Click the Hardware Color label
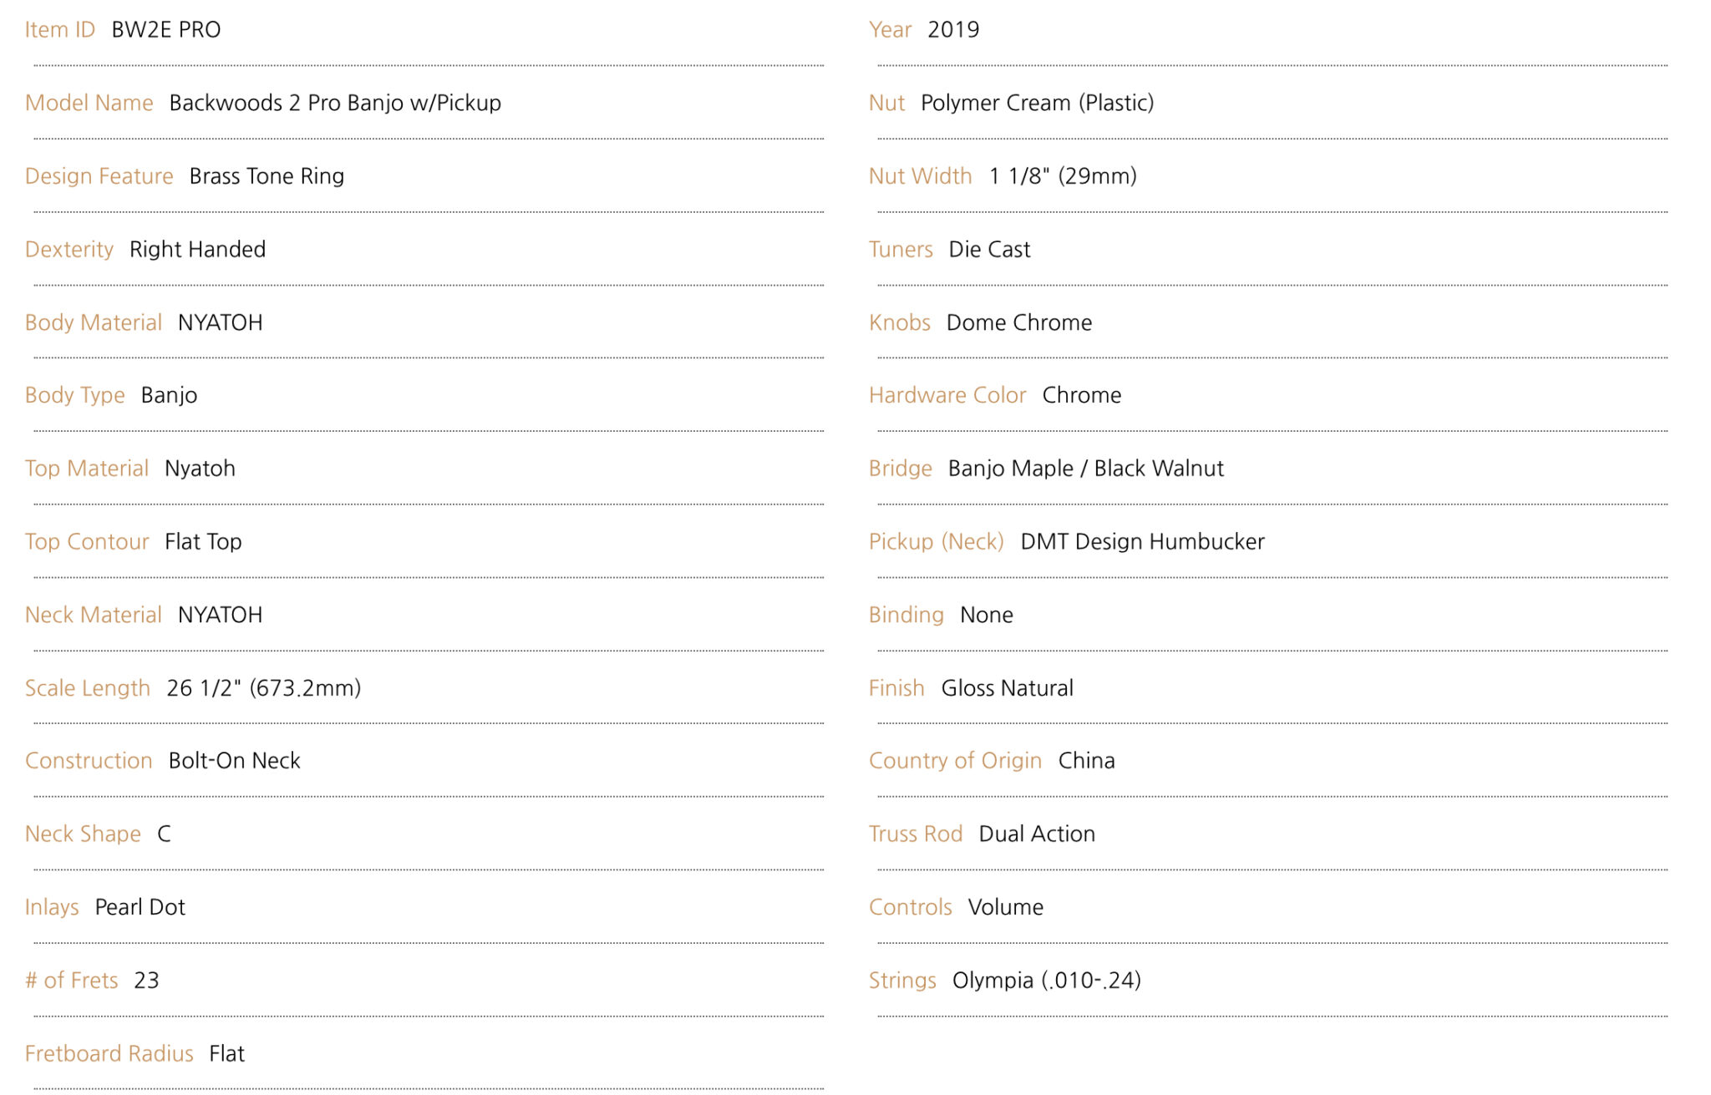The image size is (1711, 1095). (x=947, y=395)
